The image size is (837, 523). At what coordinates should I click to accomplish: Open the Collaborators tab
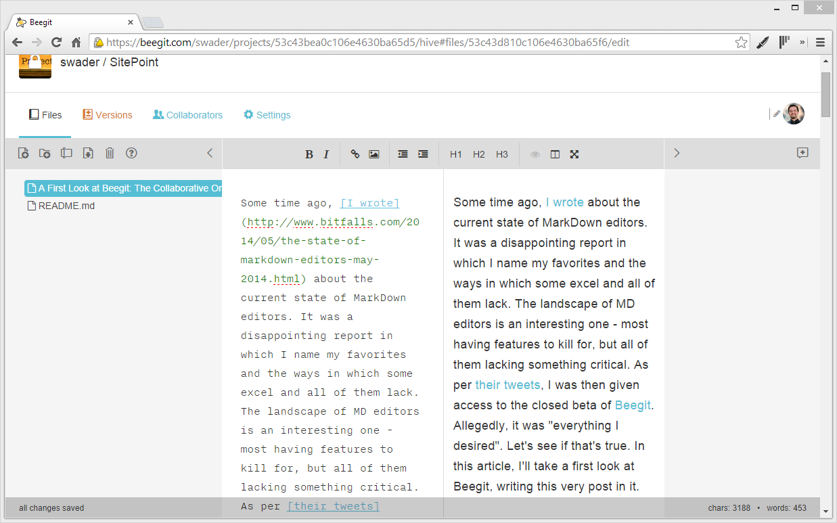(x=187, y=115)
